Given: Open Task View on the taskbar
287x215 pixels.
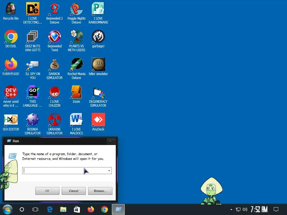Looking at the screenshot, I should pos(35,209).
